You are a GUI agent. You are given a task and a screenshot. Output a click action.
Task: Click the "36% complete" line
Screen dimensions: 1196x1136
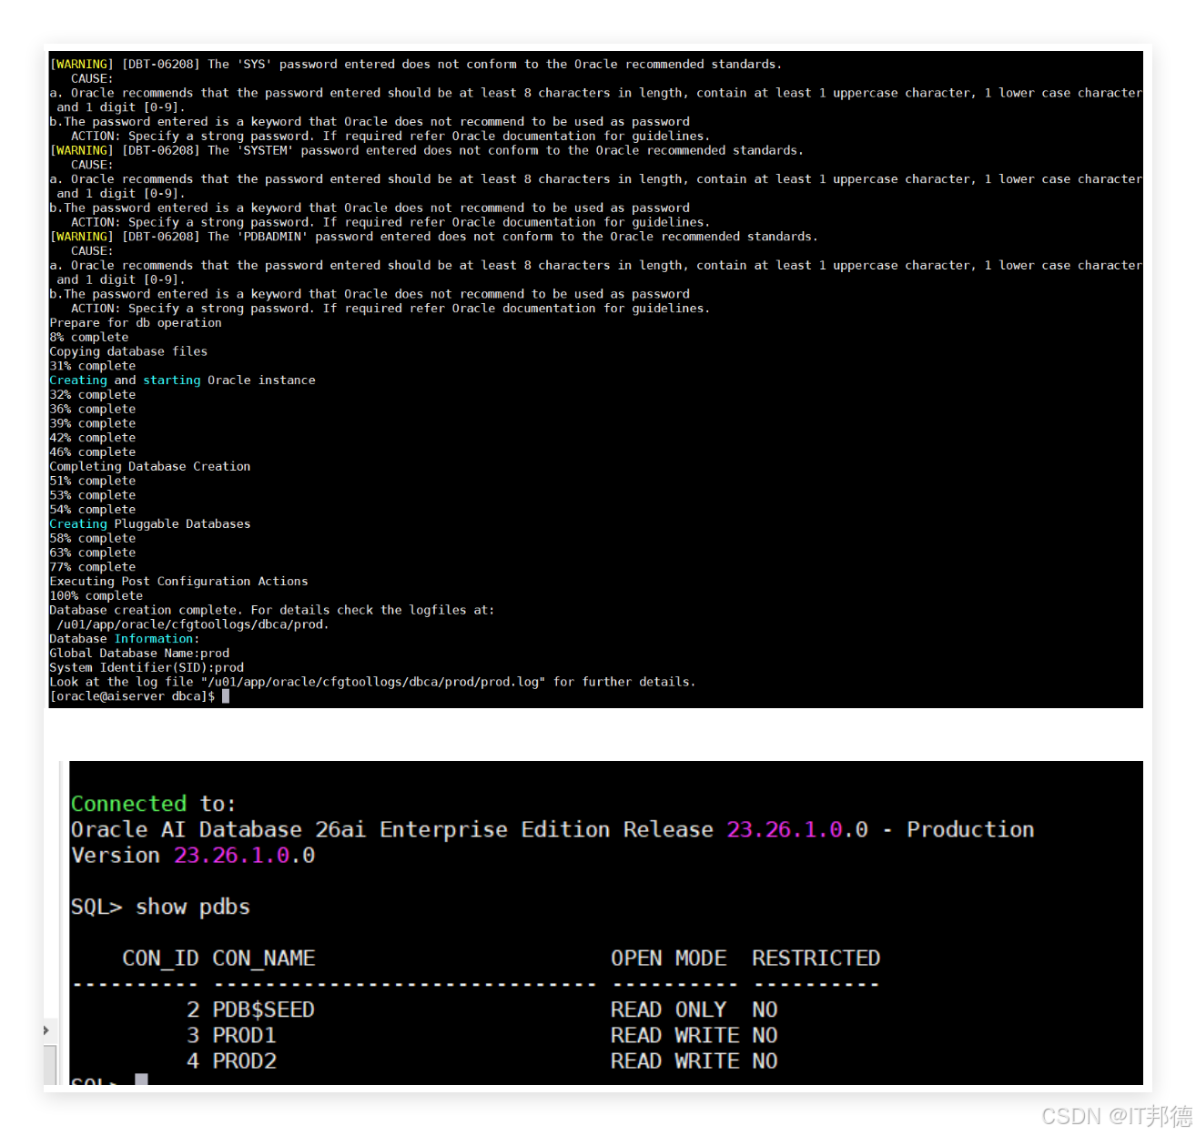pyautogui.click(x=93, y=410)
